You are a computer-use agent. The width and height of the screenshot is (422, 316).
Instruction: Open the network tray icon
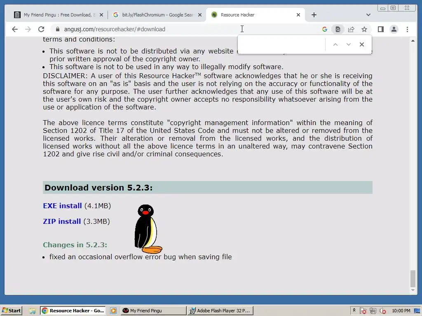373,311
